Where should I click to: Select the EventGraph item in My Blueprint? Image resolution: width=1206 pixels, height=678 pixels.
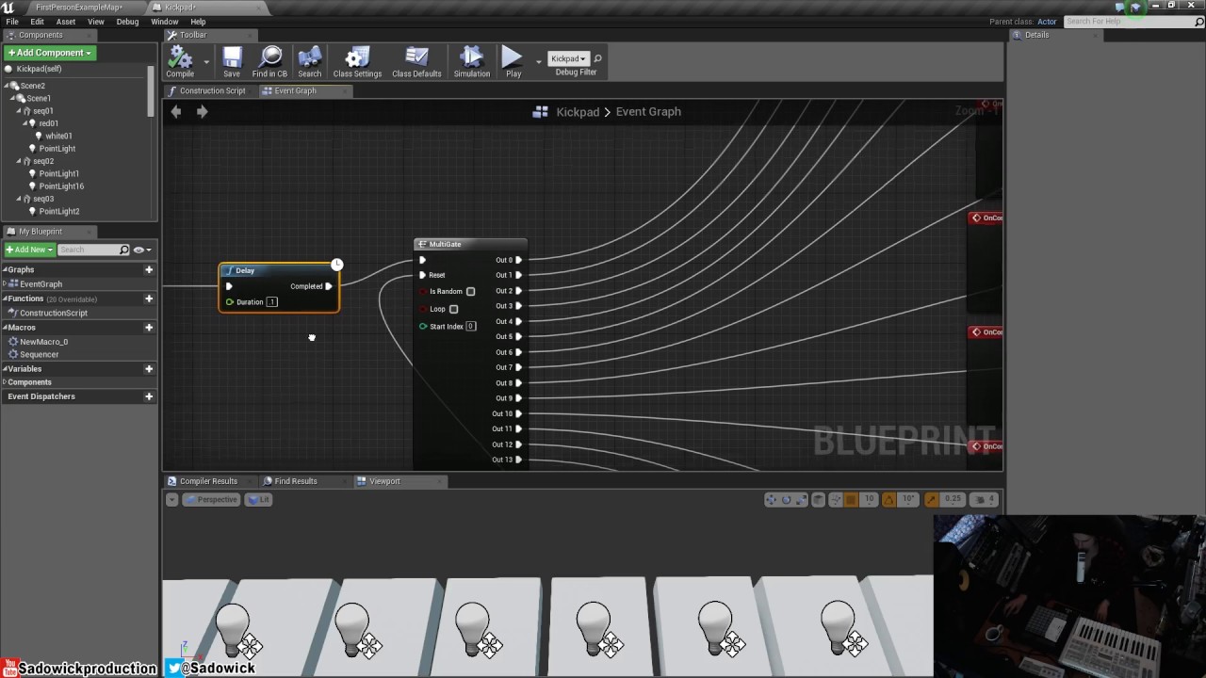[x=41, y=283]
